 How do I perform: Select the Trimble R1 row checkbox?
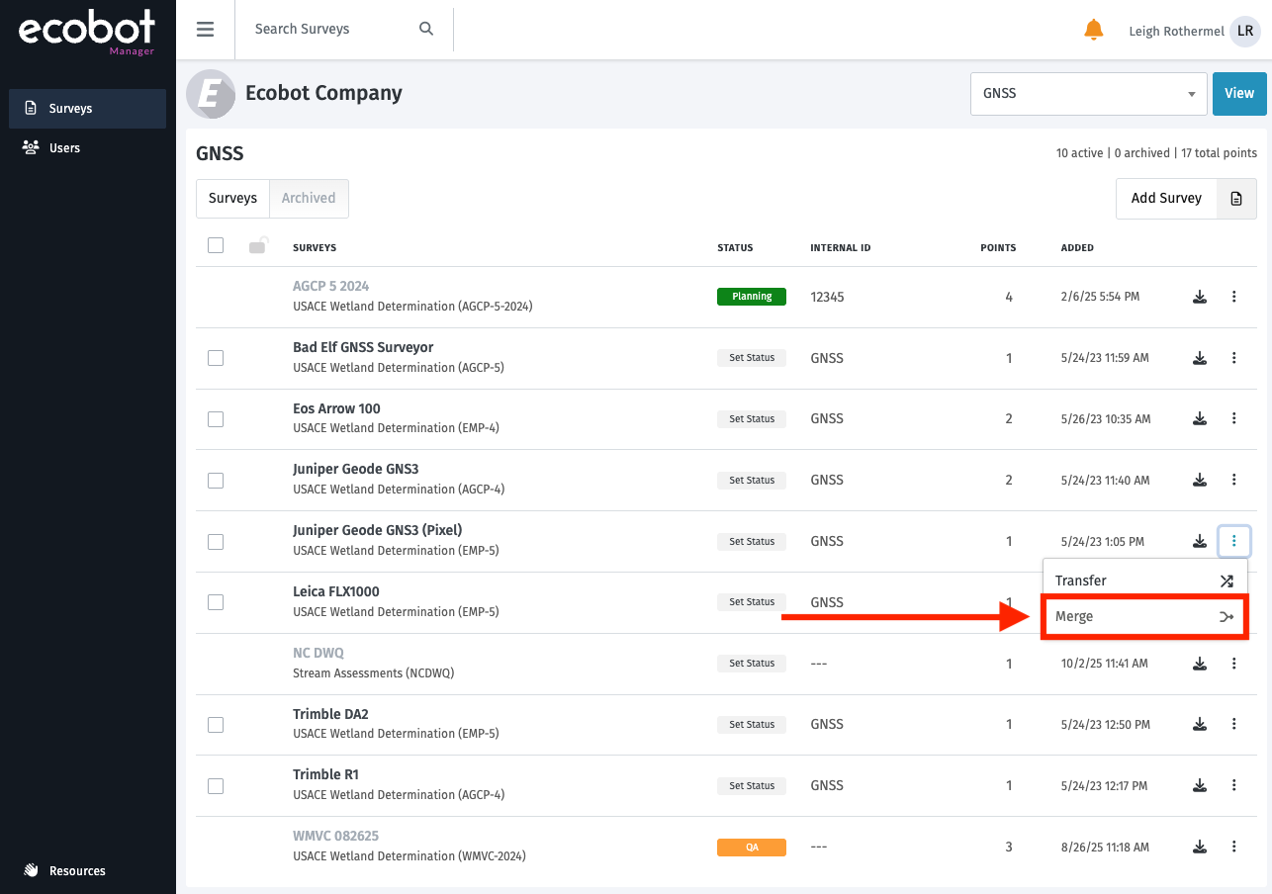[x=216, y=786]
